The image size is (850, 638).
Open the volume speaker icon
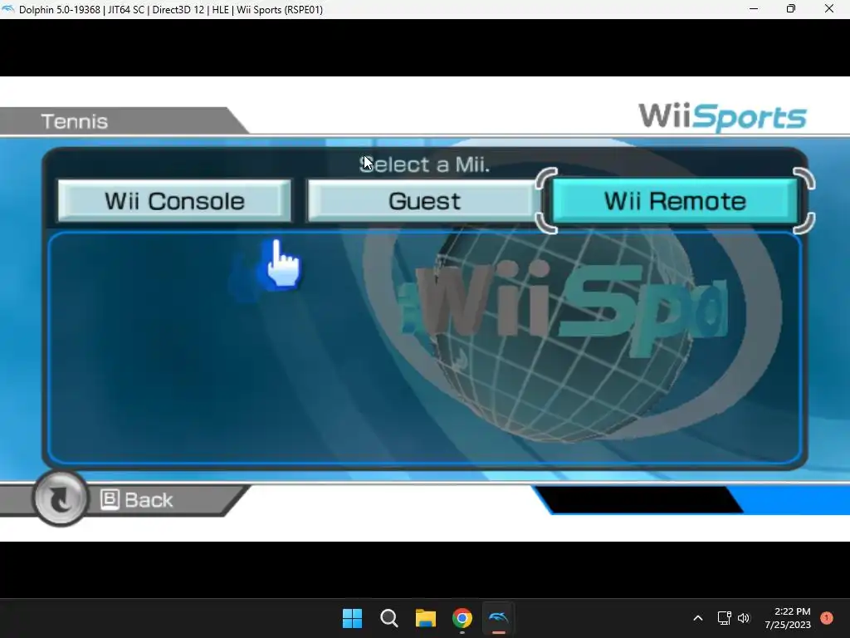point(744,618)
